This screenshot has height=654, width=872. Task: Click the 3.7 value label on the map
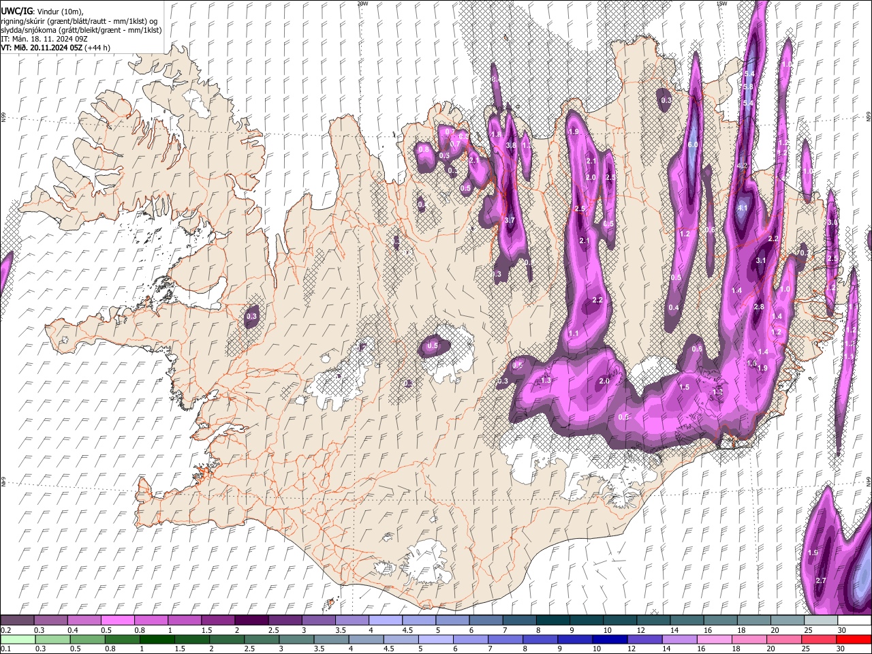coord(510,220)
